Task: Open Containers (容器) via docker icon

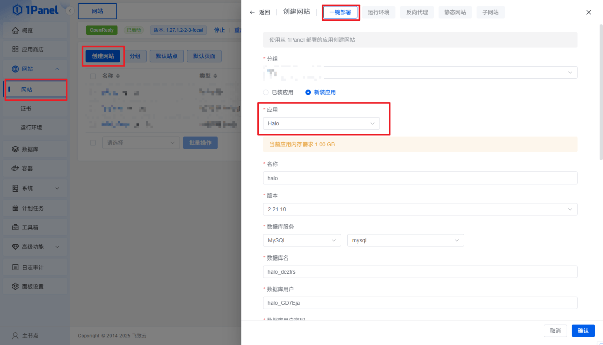Action: (15, 169)
